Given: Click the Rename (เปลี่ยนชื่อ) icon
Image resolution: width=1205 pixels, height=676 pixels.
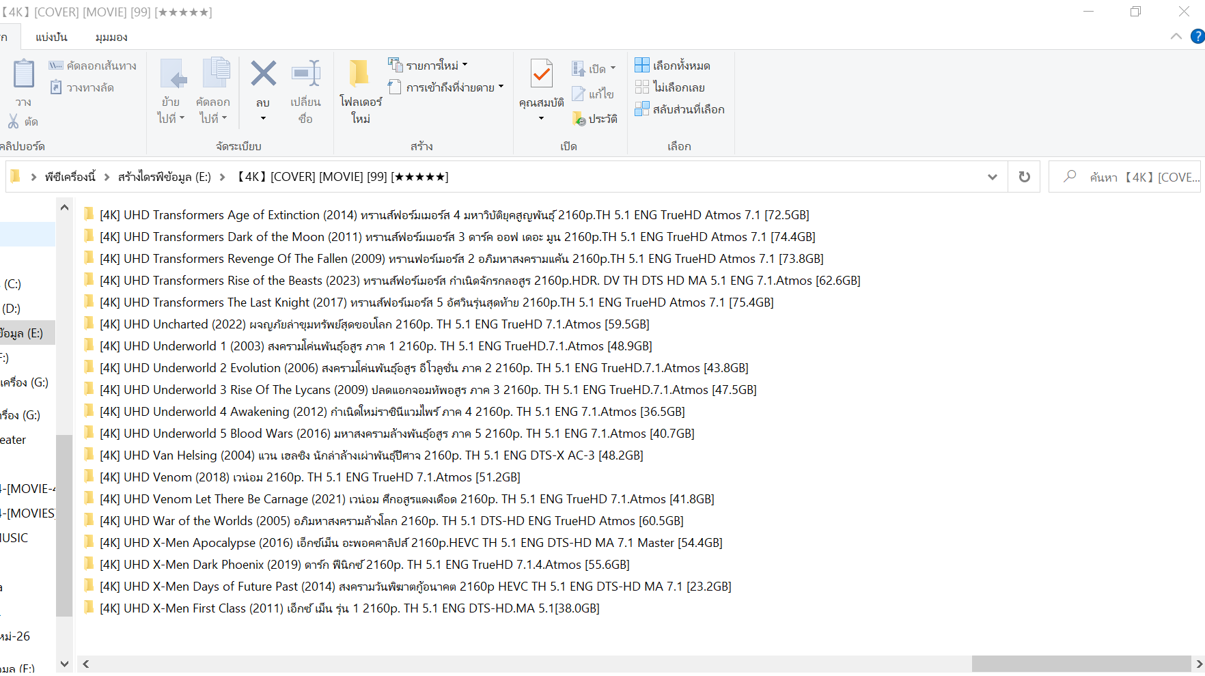Looking at the screenshot, I should coord(306,73).
